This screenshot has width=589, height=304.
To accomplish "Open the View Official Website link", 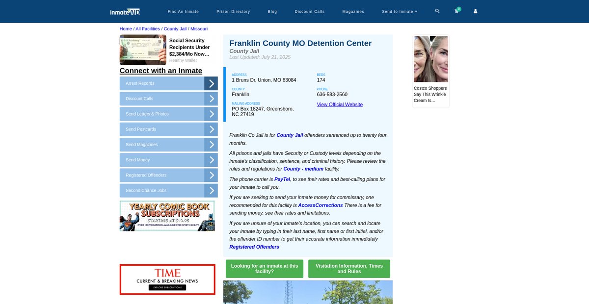I will click(340, 104).
